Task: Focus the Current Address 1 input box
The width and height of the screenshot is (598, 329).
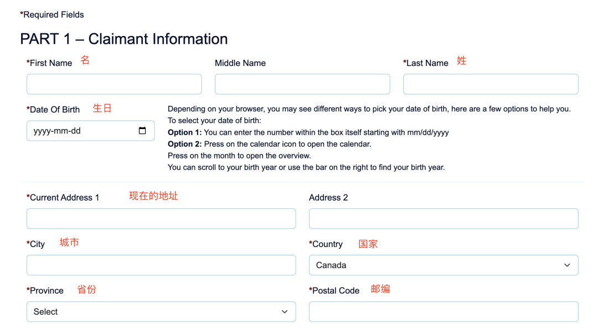Action: pos(161,219)
